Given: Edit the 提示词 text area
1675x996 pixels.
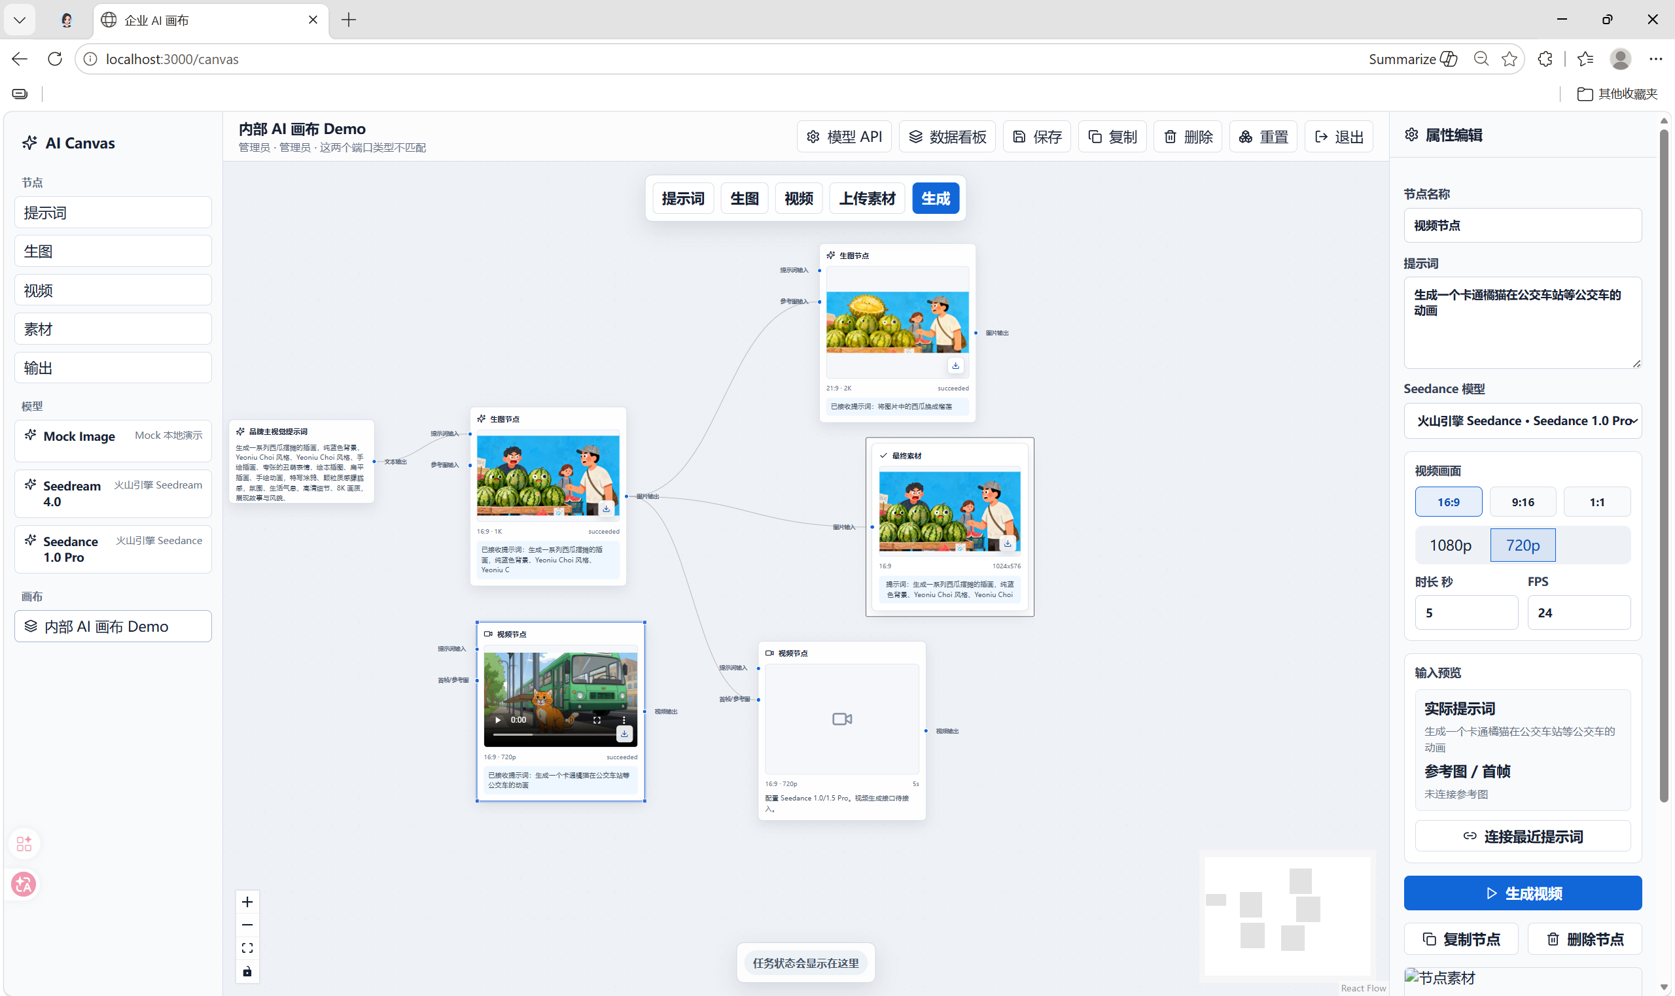Looking at the screenshot, I should [x=1522, y=323].
